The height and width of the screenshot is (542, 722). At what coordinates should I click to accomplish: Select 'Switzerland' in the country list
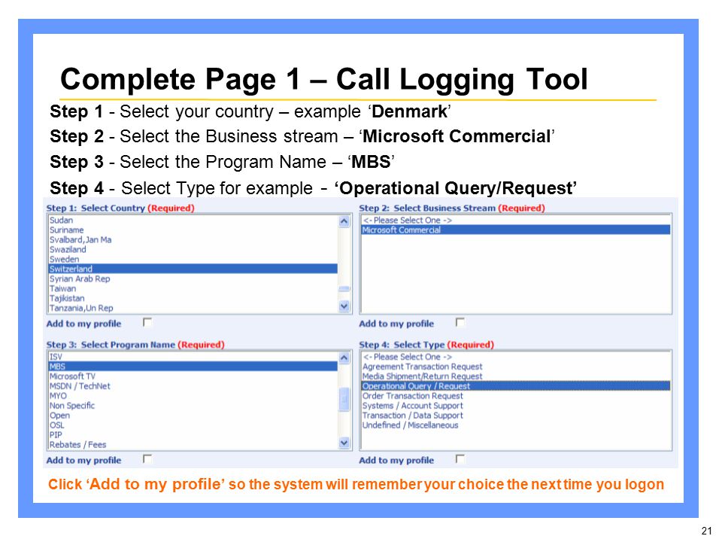(x=193, y=269)
